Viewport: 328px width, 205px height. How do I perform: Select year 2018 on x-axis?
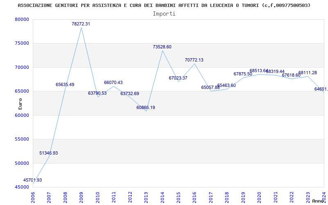[x=227, y=197]
